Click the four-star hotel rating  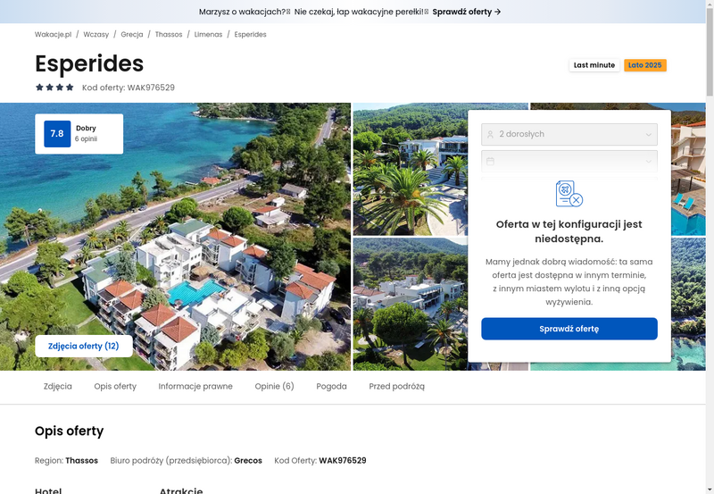[x=54, y=87]
